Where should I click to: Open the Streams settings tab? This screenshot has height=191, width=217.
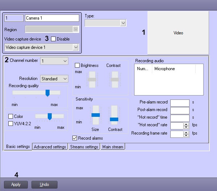[x=84, y=147]
